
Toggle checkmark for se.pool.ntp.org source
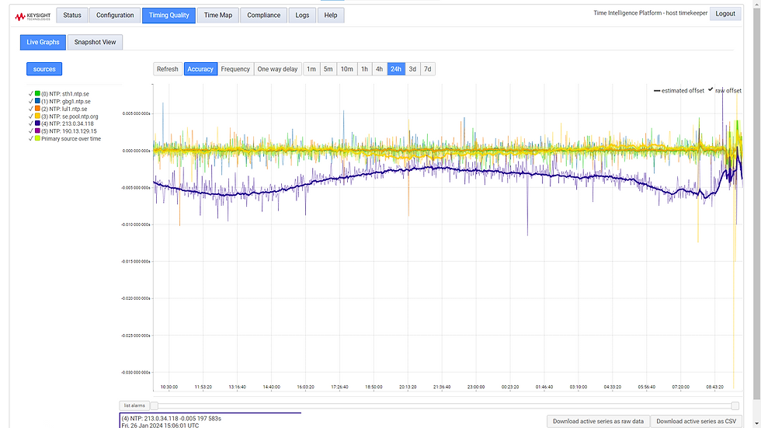(x=30, y=116)
